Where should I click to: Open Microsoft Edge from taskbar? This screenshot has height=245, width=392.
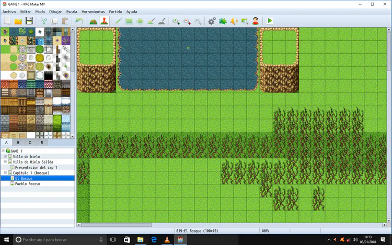pos(154,240)
